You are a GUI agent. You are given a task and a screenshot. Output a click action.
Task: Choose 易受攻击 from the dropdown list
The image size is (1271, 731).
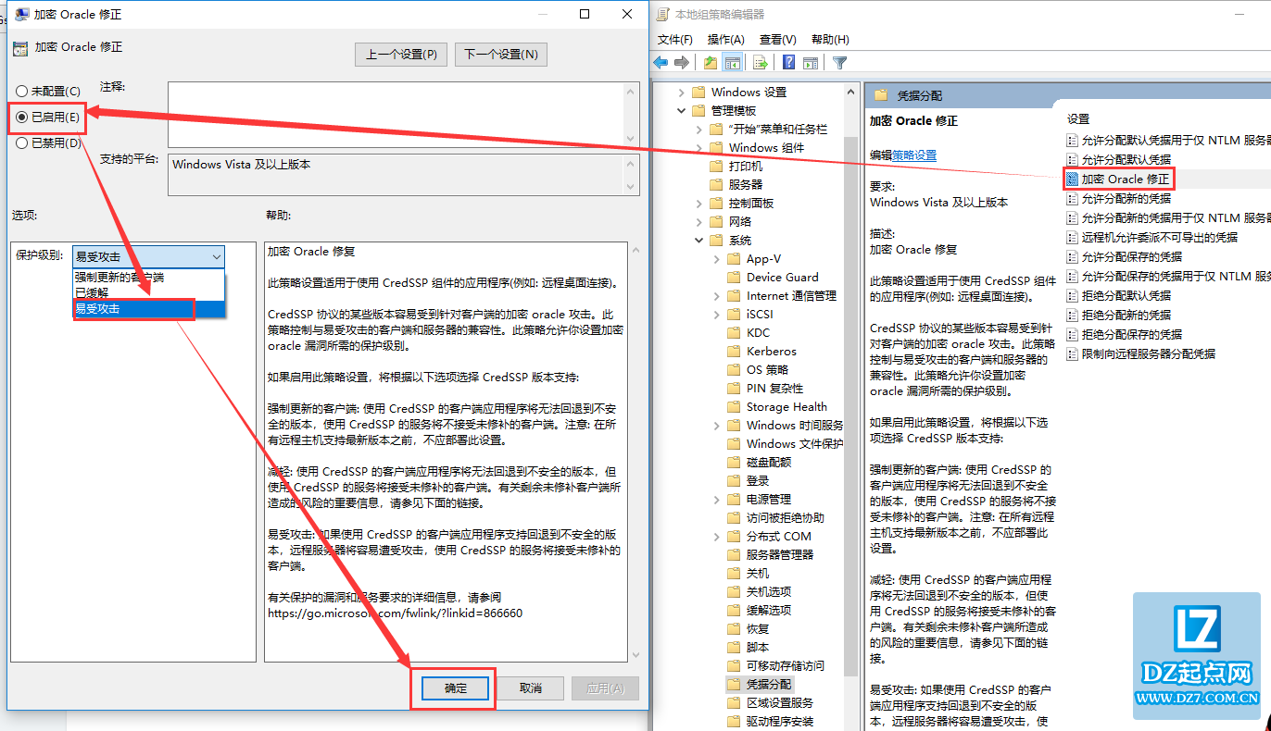click(x=148, y=308)
